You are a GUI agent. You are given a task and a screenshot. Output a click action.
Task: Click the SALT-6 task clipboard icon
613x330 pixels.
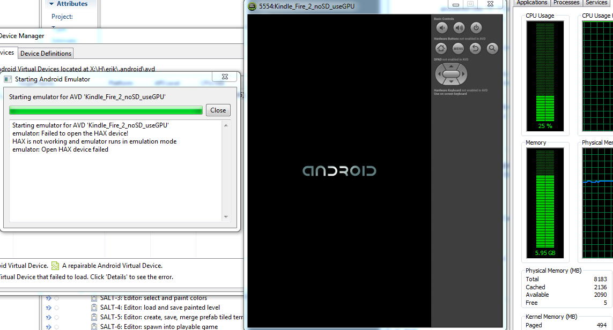click(x=94, y=327)
